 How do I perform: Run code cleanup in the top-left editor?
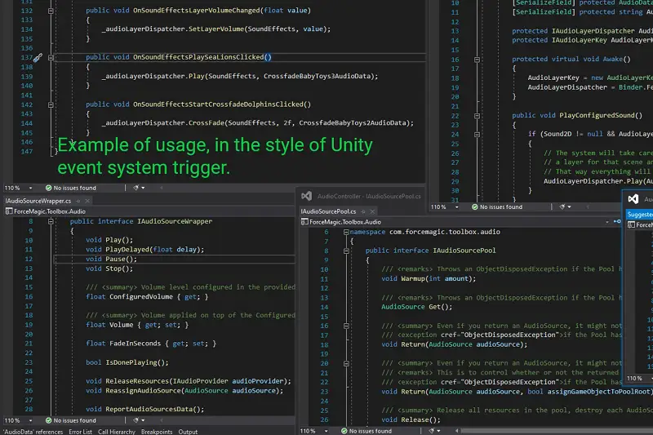(x=135, y=188)
